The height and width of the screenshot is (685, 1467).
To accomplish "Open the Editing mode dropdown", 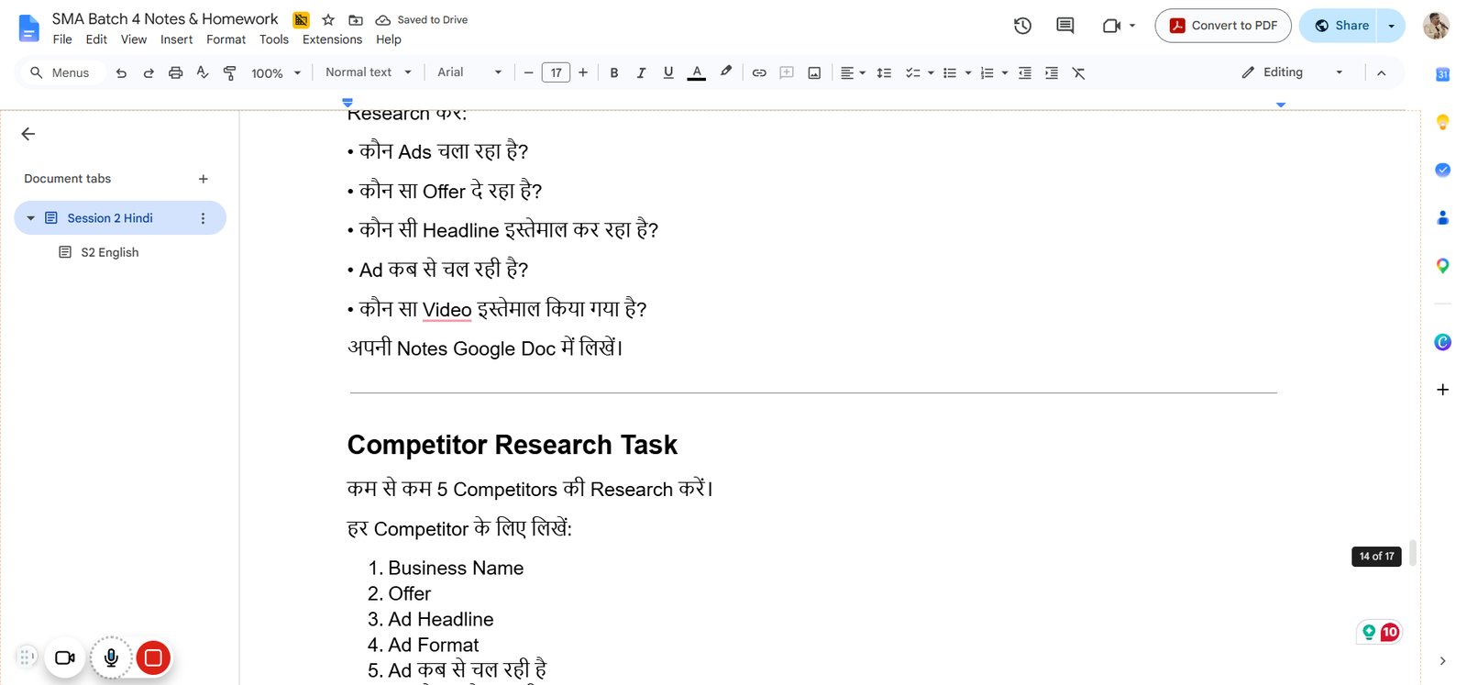I will 1293,72.
